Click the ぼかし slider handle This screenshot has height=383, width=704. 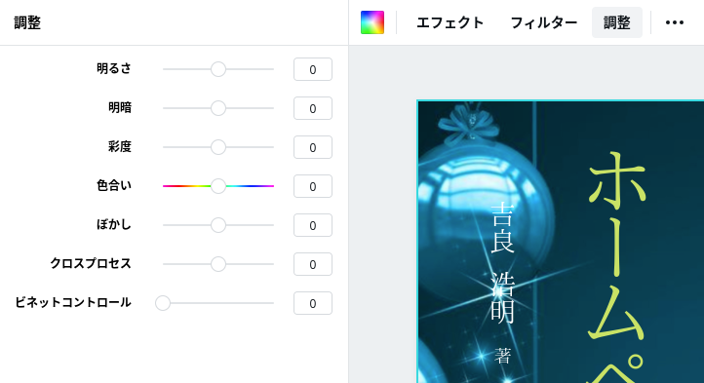click(x=218, y=225)
